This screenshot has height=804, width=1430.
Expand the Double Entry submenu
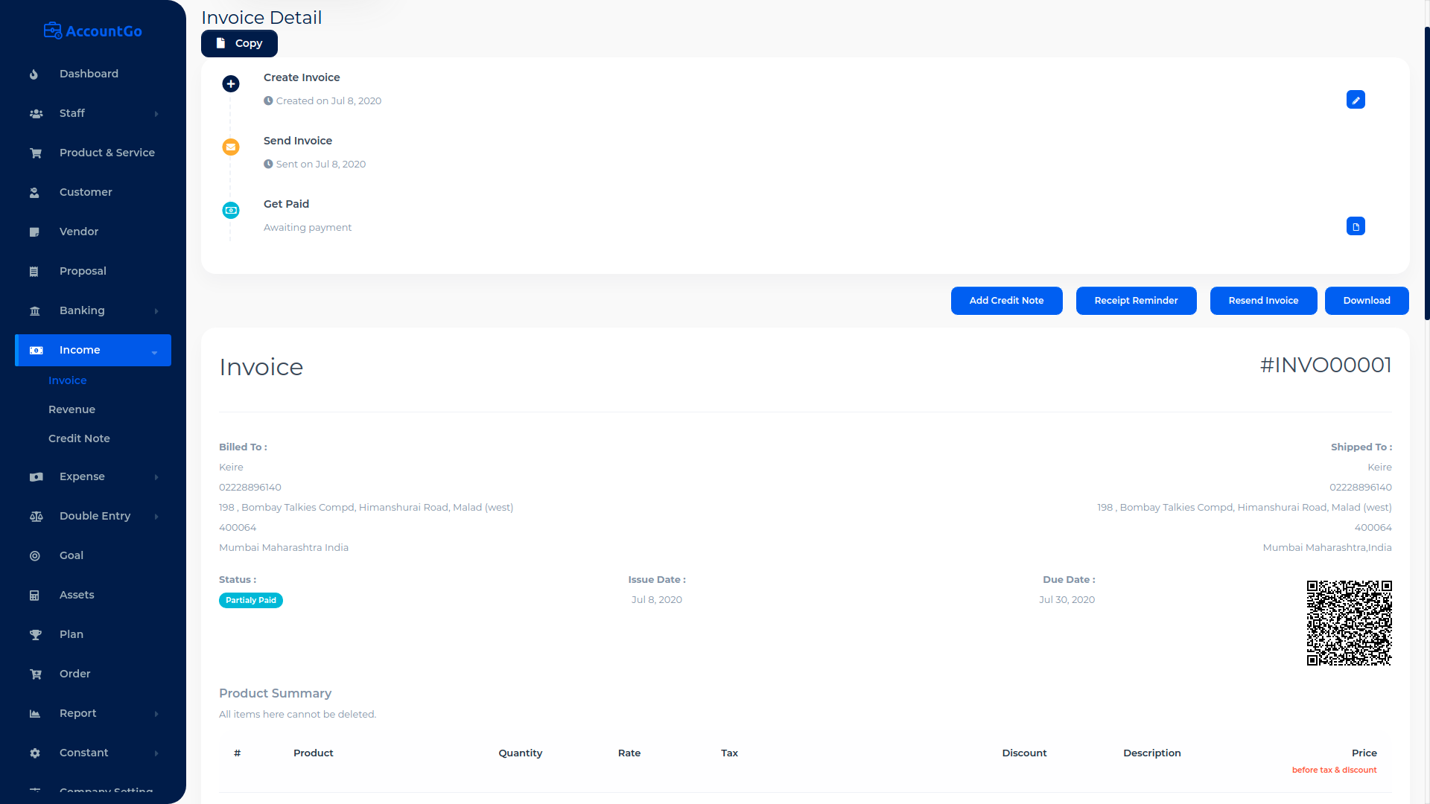[93, 516]
